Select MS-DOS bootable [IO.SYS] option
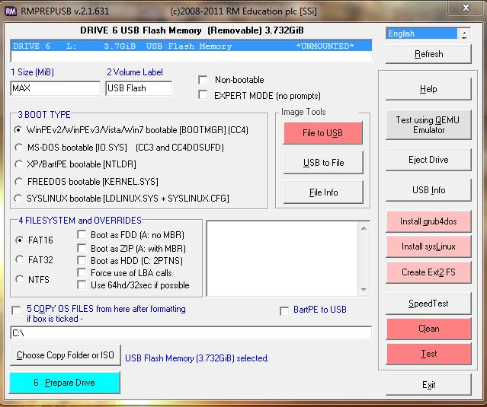The height and width of the screenshot is (407, 487). pyautogui.click(x=18, y=147)
